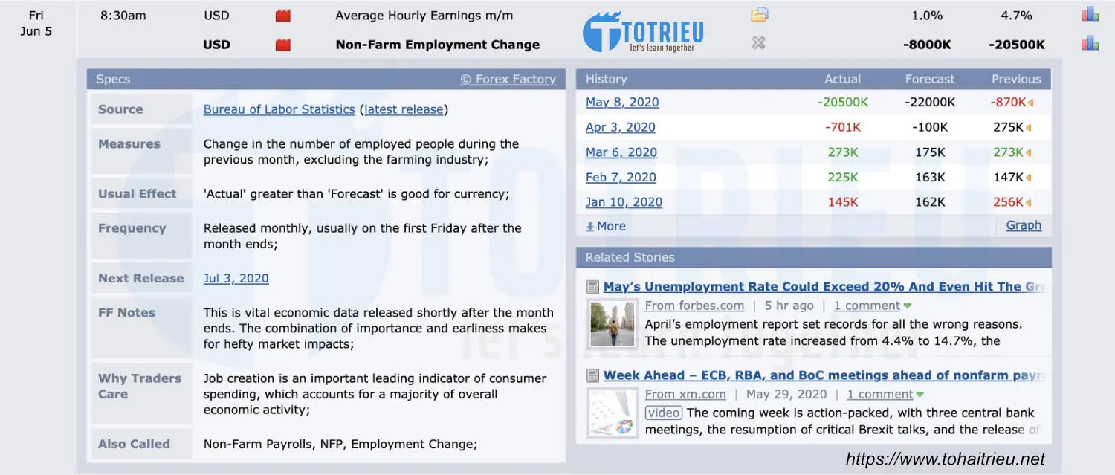
Task: Open the forbes.com story thumbnail
Action: pos(613,324)
